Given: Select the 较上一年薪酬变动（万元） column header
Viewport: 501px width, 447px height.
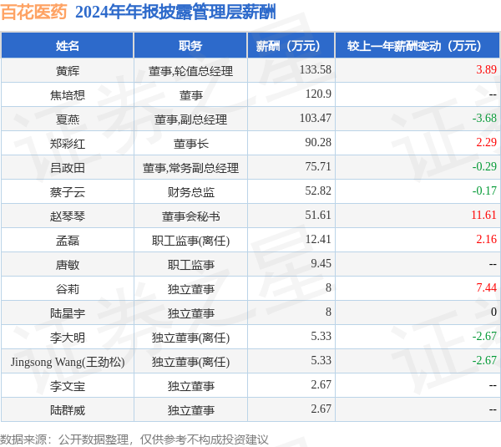Looking at the screenshot, I should pos(417,46).
